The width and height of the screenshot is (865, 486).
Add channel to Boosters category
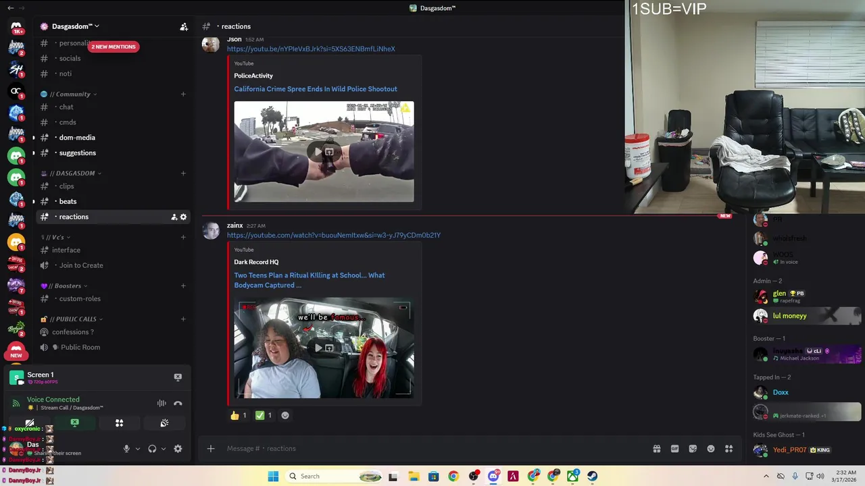pyautogui.click(x=183, y=286)
